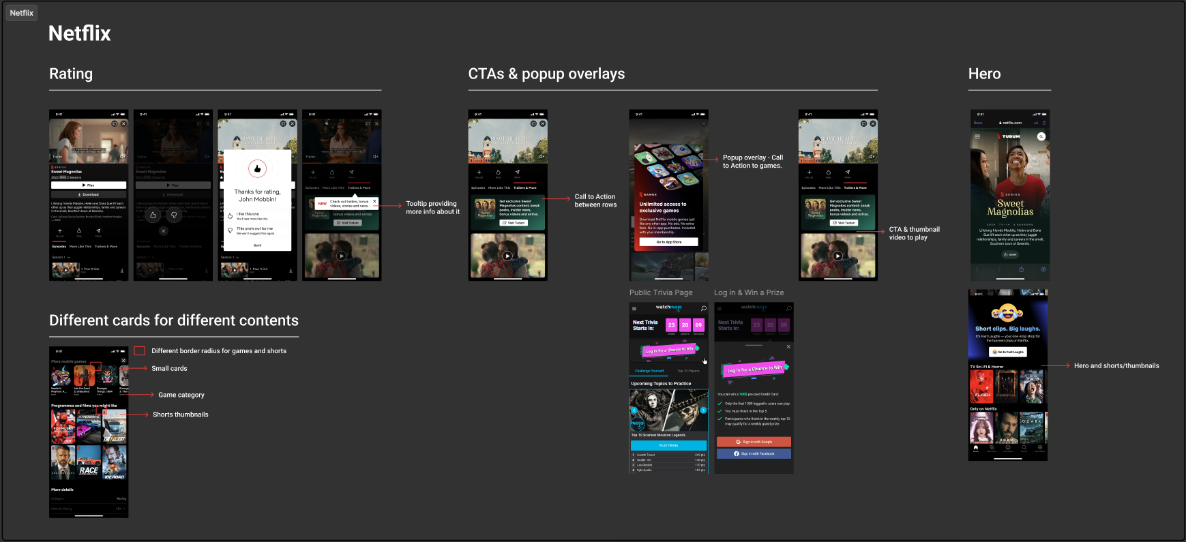
Task: Close the NEW trailers tooltip
Action: coord(374,201)
